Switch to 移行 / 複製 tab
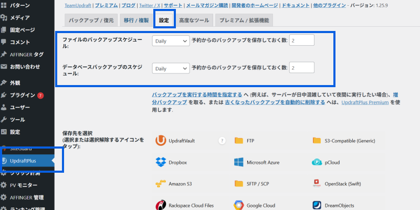The image size is (420, 210). pos(136,20)
